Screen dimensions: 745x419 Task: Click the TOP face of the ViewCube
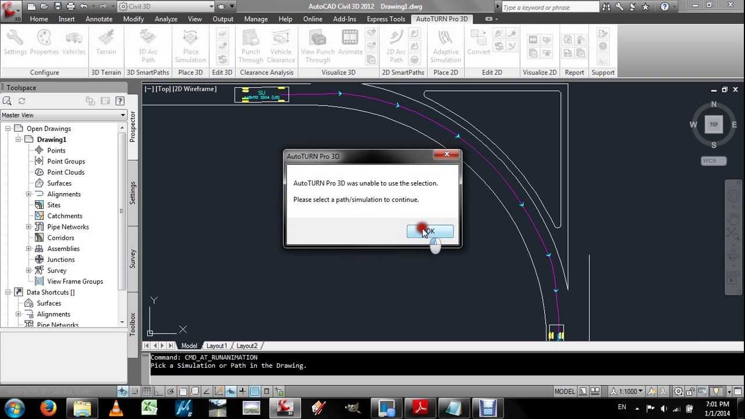pyautogui.click(x=714, y=124)
